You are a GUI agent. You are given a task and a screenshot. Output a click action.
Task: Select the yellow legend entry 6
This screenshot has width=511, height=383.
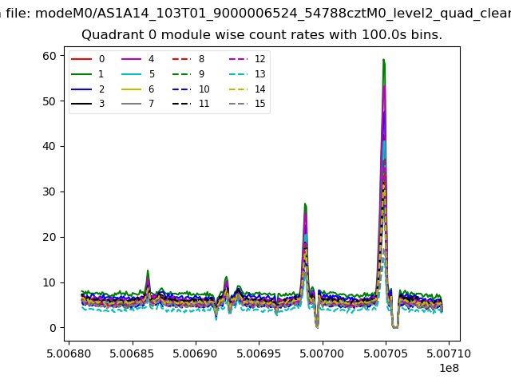(132, 89)
